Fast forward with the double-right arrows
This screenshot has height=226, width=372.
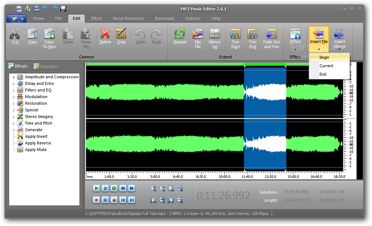[x=132, y=188]
